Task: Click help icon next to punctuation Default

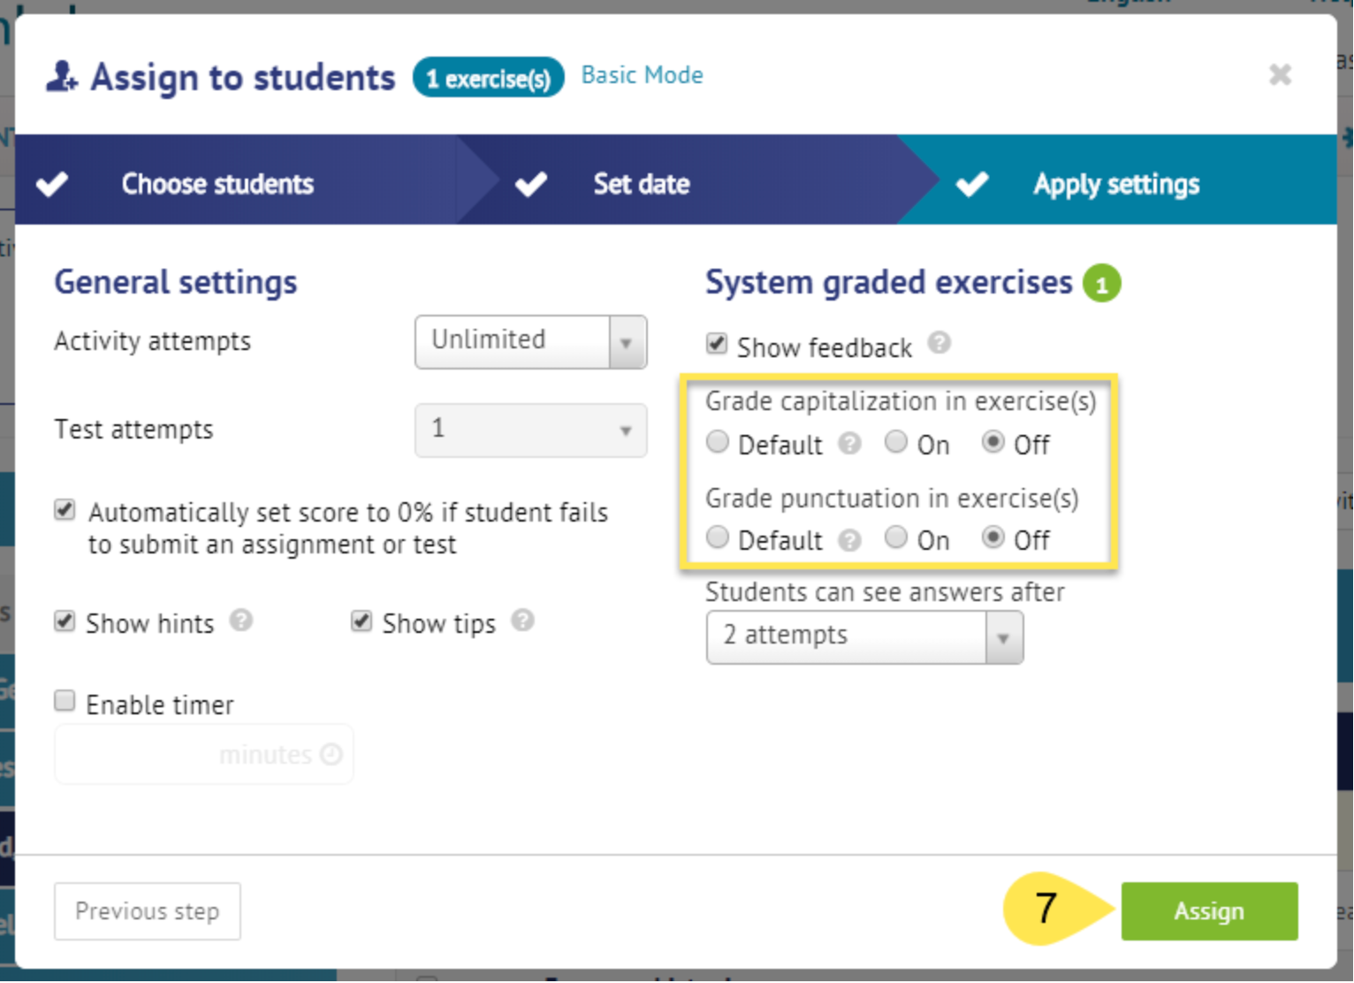Action: 850,540
